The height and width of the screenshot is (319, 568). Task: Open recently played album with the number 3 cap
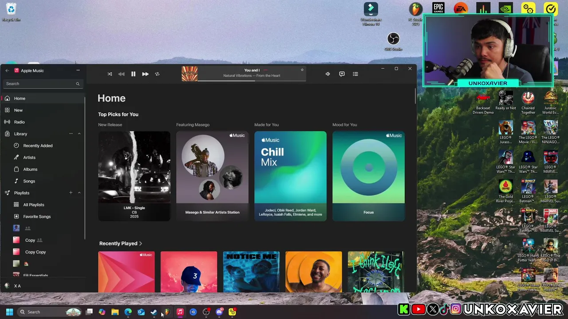coord(189,272)
